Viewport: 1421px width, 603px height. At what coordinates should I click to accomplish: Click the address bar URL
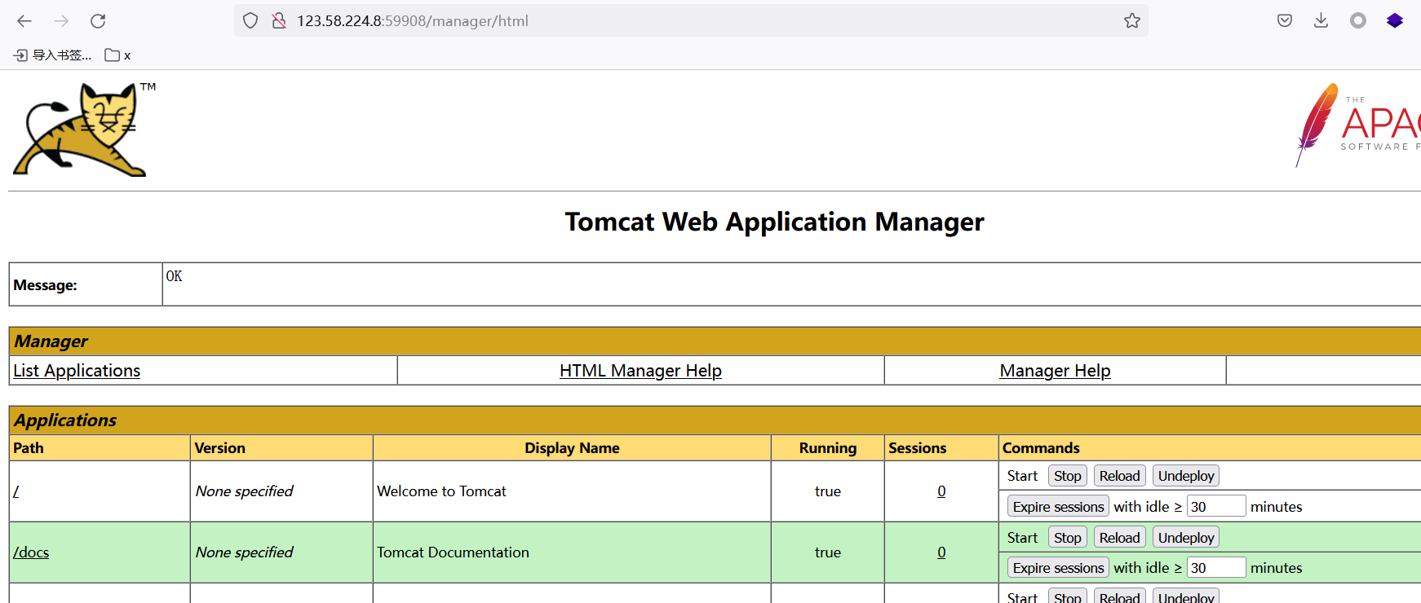coord(413,21)
